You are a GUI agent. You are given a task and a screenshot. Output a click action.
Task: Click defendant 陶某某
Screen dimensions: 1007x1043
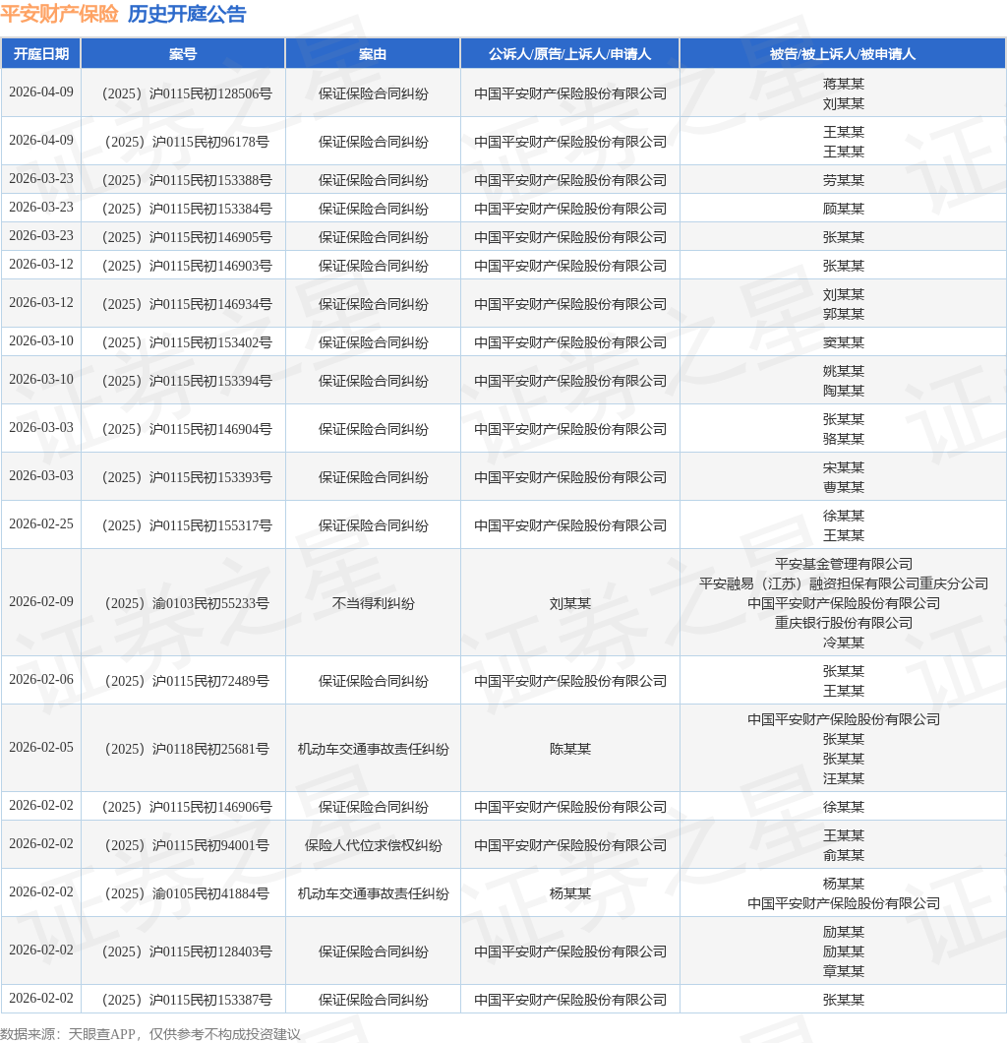[x=843, y=391]
